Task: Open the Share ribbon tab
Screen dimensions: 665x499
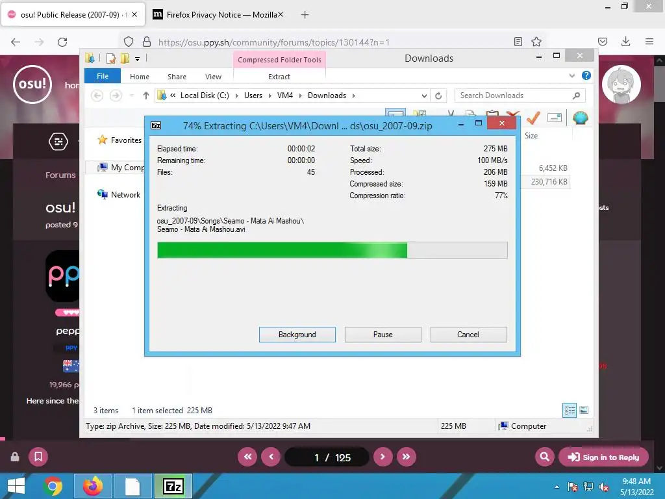Action: 177,77
